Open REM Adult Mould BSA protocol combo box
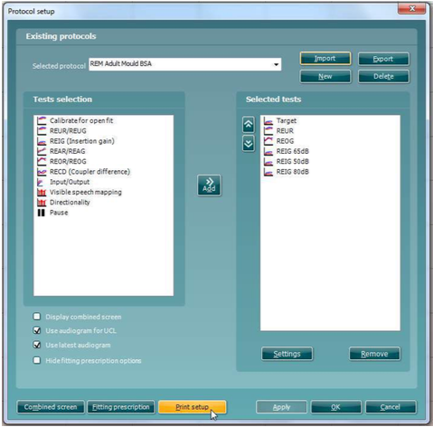433x427 pixels. click(185, 64)
